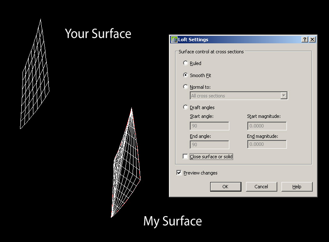Click the 'Surface control at cross sections' label

[211, 52]
